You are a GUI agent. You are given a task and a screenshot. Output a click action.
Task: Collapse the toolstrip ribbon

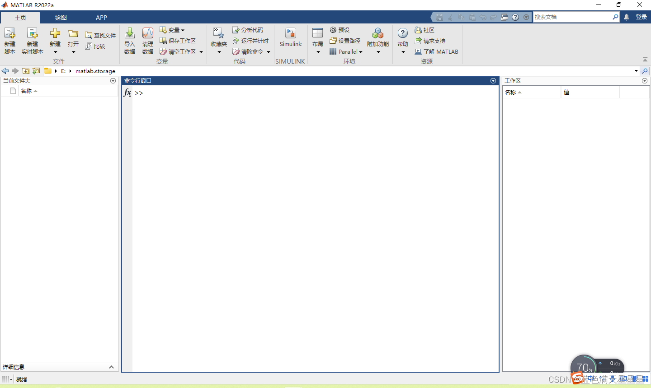point(645,59)
